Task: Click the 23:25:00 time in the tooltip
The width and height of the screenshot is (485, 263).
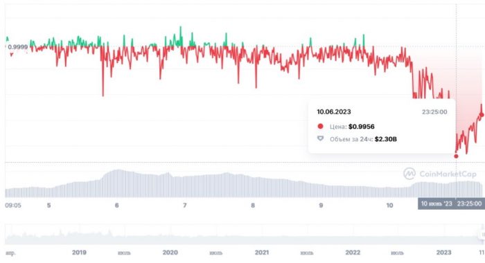Action: pyautogui.click(x=434, y=112)
